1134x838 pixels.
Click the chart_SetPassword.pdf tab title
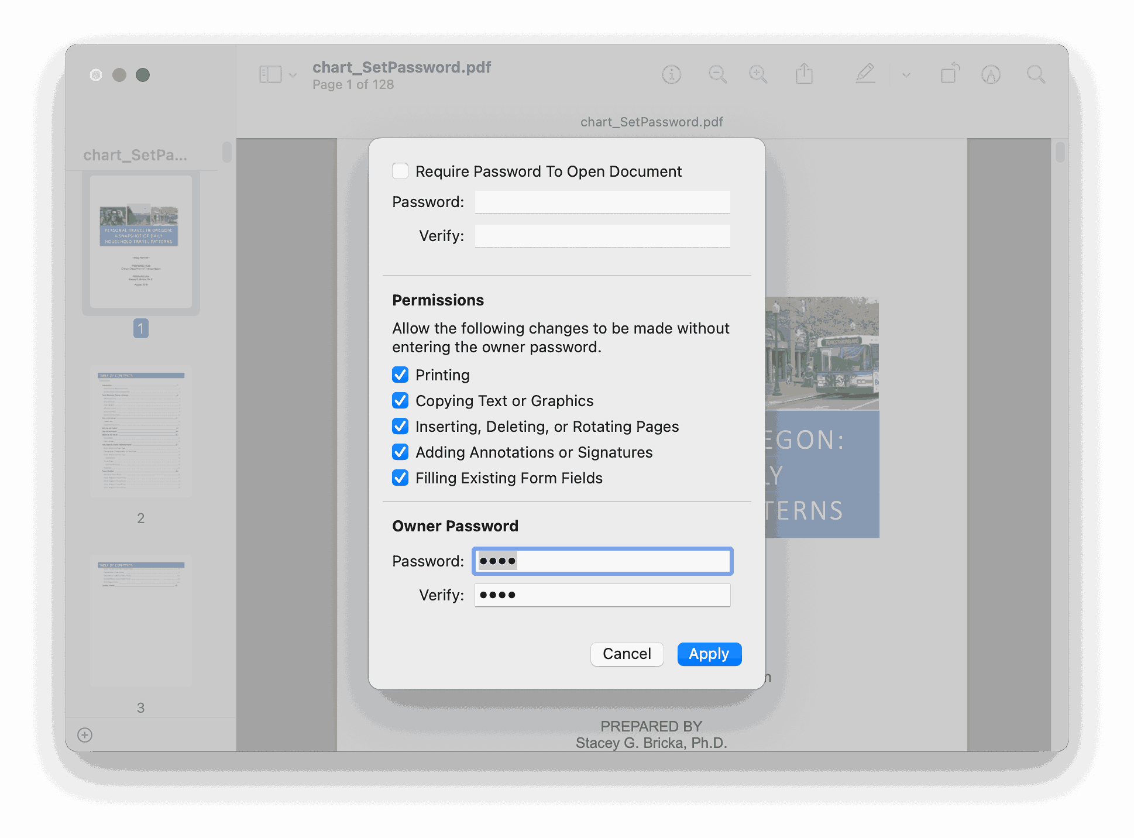point(652,122)
